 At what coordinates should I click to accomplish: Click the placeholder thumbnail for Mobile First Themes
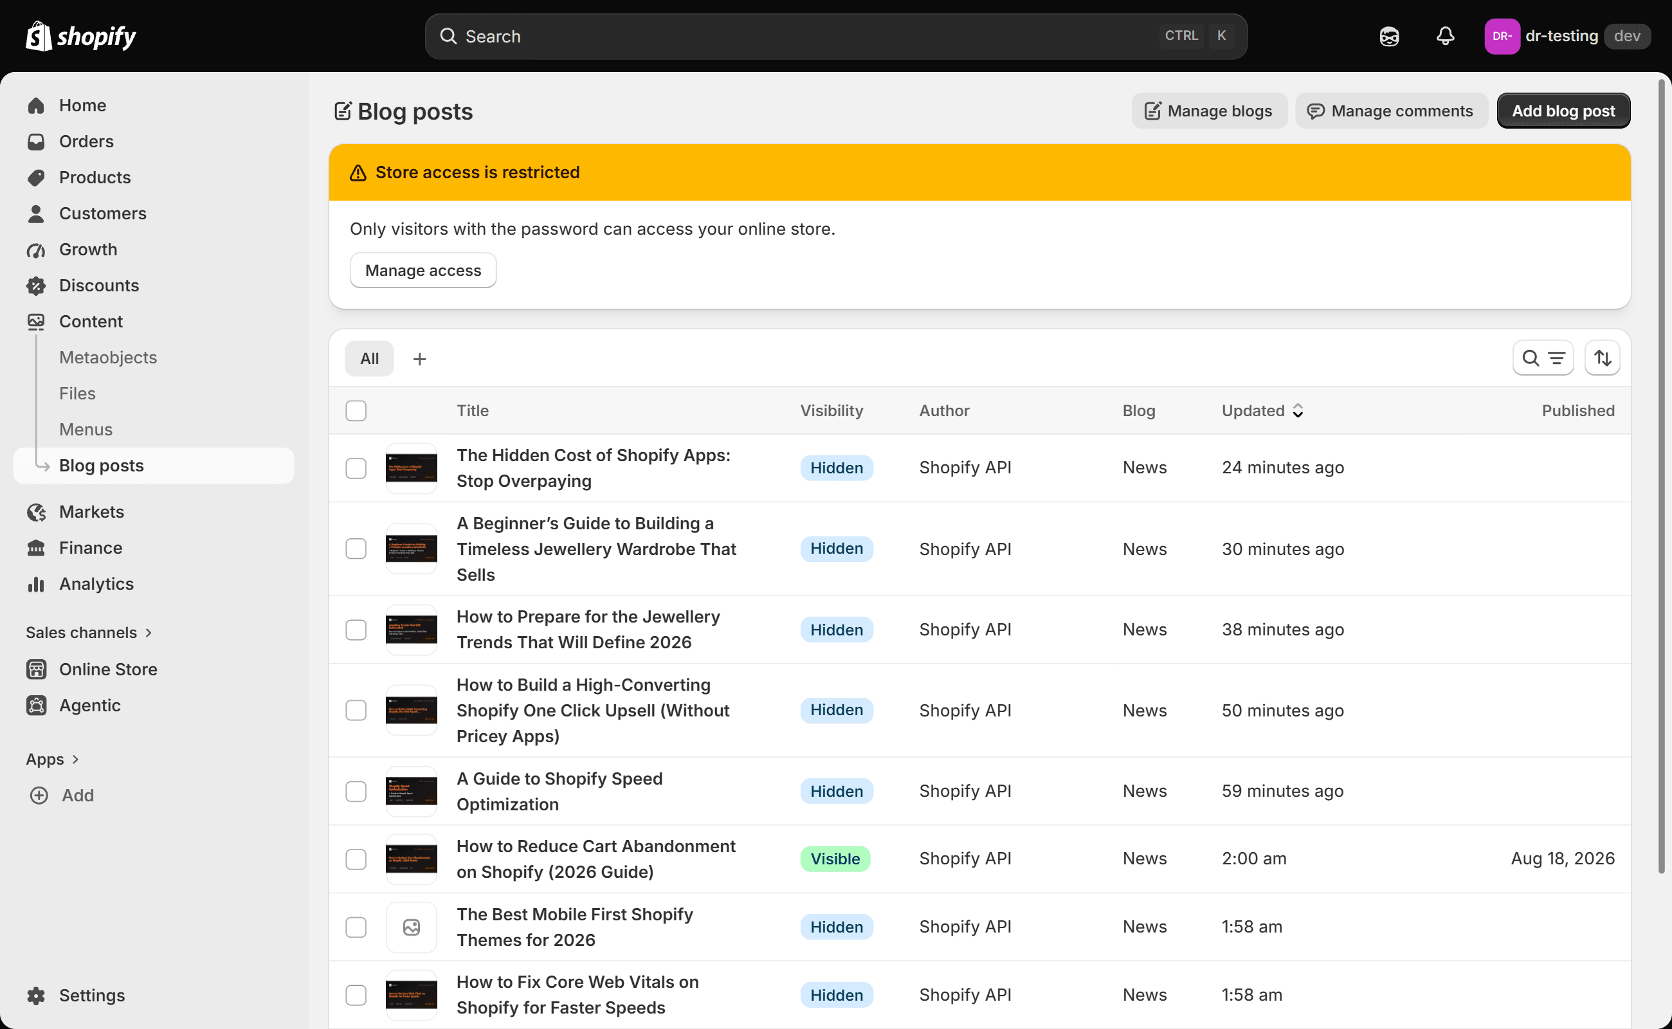[411, 927]
